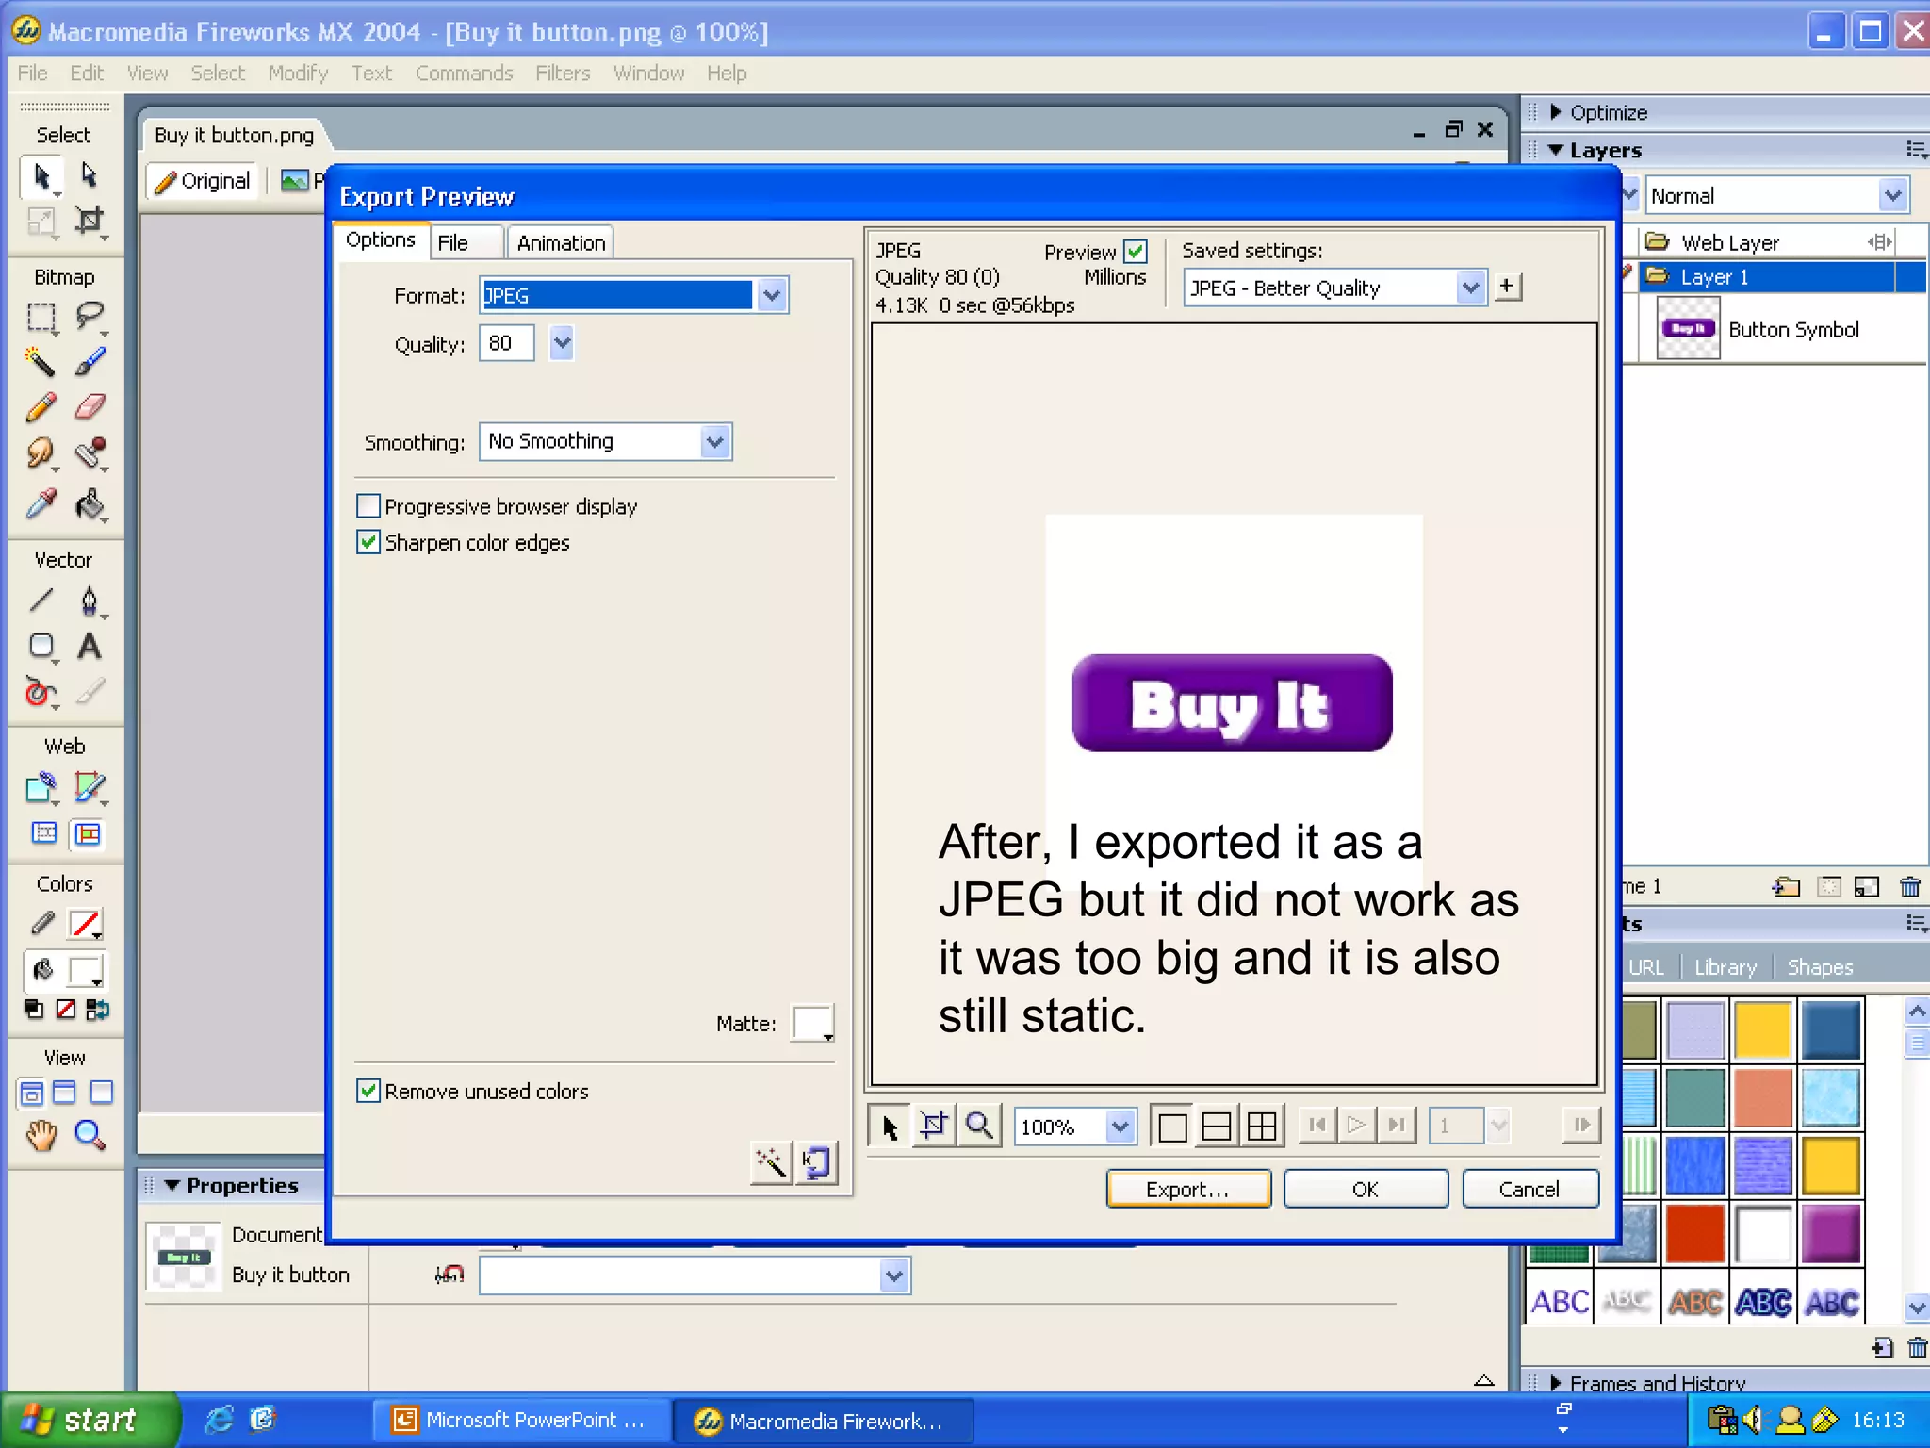1930x1448 pixels.
Task: Select the Text tool
Action: click(x=89, y=647)
